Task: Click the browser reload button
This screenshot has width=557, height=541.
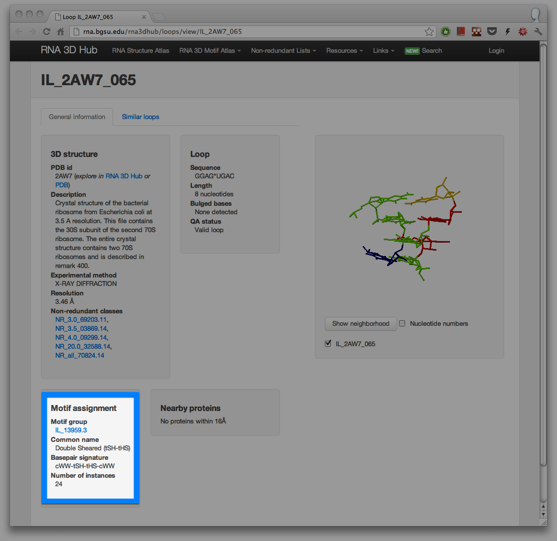Action: pyautogui.click(x=46, y=32)
